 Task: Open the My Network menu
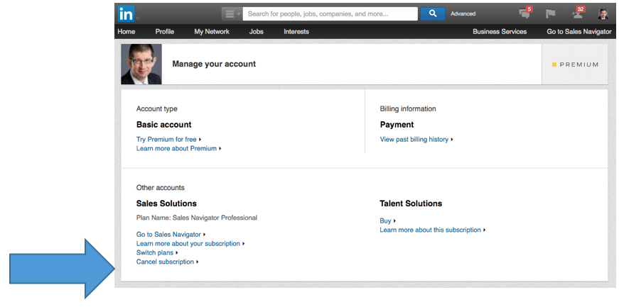(212, 31)
